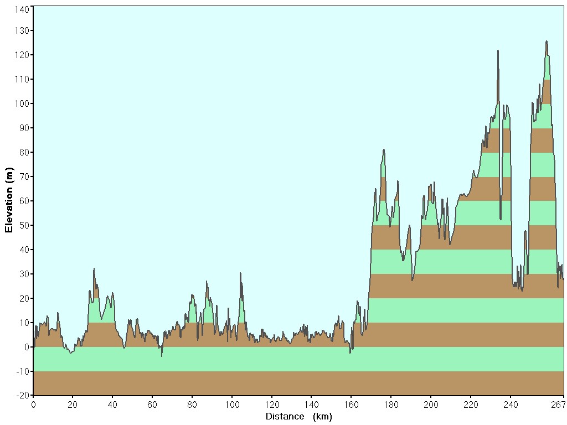Click the 20 distance axis label

click(x=73, y=405)
